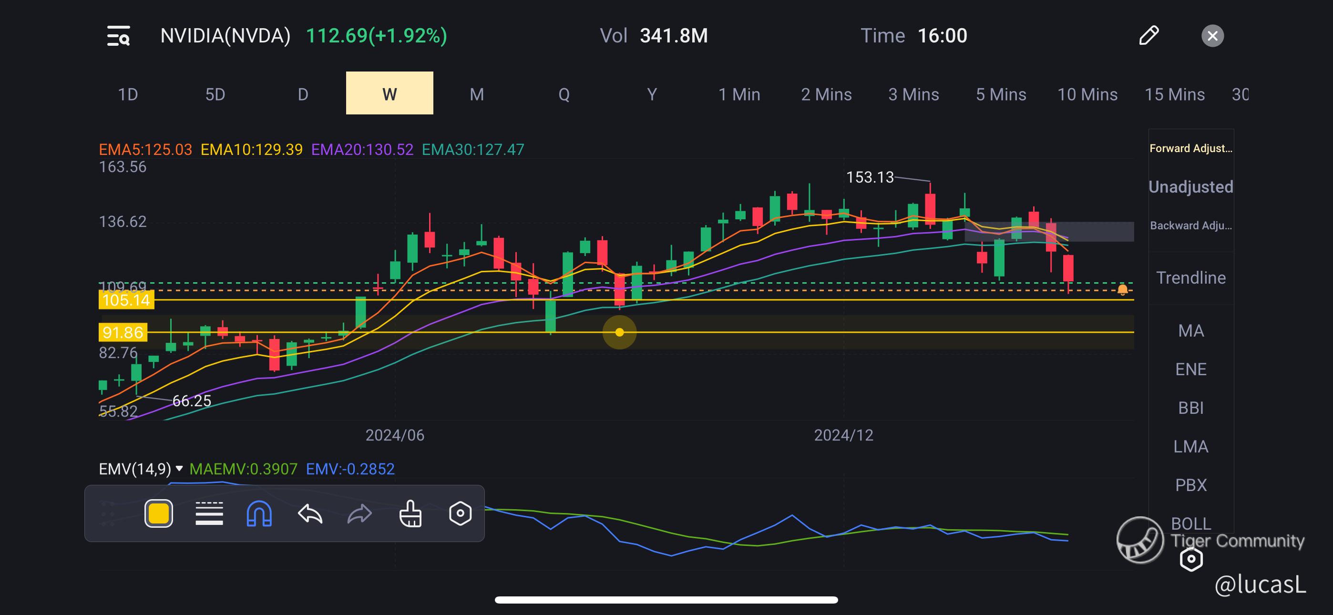Image resolution: width=1333 pixels, height=615 pixels.
Task: Undo the last drawing action
Action: coord(310,513)
